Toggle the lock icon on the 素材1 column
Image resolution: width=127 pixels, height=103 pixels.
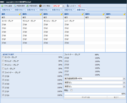click(x=41, y=14)
